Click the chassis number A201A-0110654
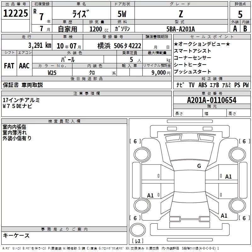The image size is (252, 252). click(x=212, y=100)
